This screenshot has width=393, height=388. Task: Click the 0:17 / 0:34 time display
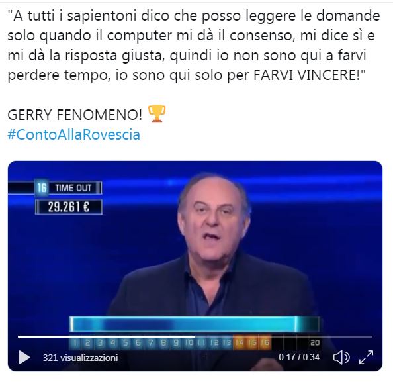point(299,357)
